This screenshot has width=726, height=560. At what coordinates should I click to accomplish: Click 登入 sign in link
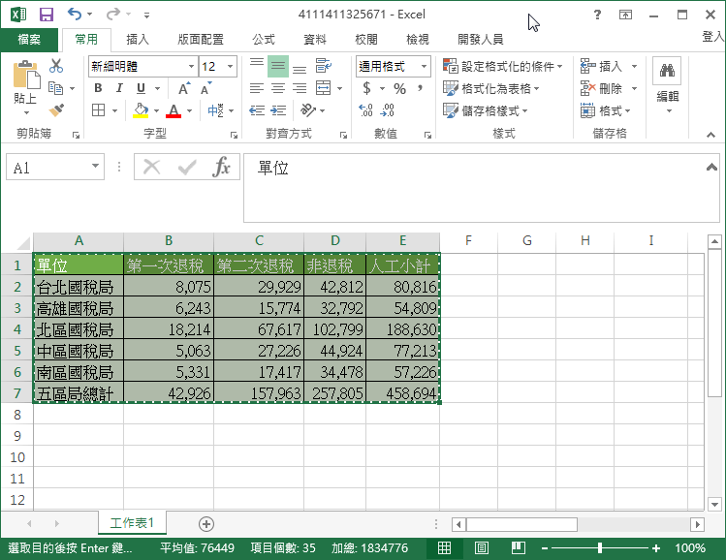pyautogui.click(x=713, y=37)
